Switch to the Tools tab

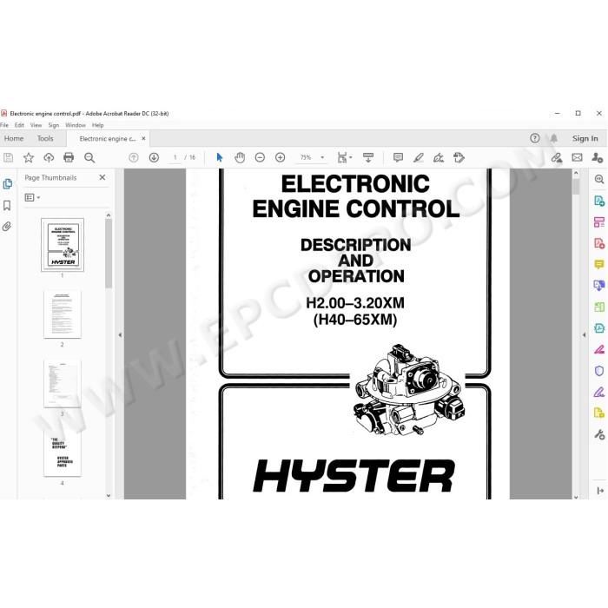(x=45, y=138)
